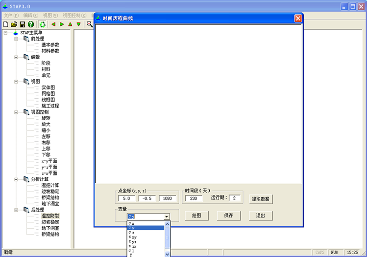The width and height of the screenshot is (367, 257).
Task: Click the green help question mark icon
Action: pos(30,24)
